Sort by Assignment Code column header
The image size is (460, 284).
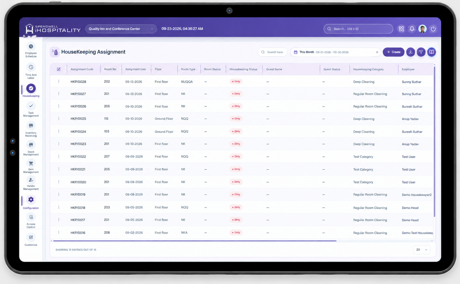(82, 69)
